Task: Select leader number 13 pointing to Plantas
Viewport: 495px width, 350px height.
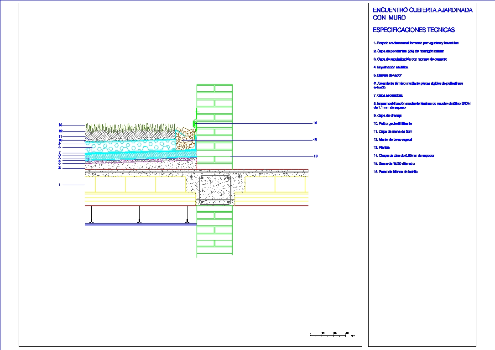Action: [x=60, y=124]
